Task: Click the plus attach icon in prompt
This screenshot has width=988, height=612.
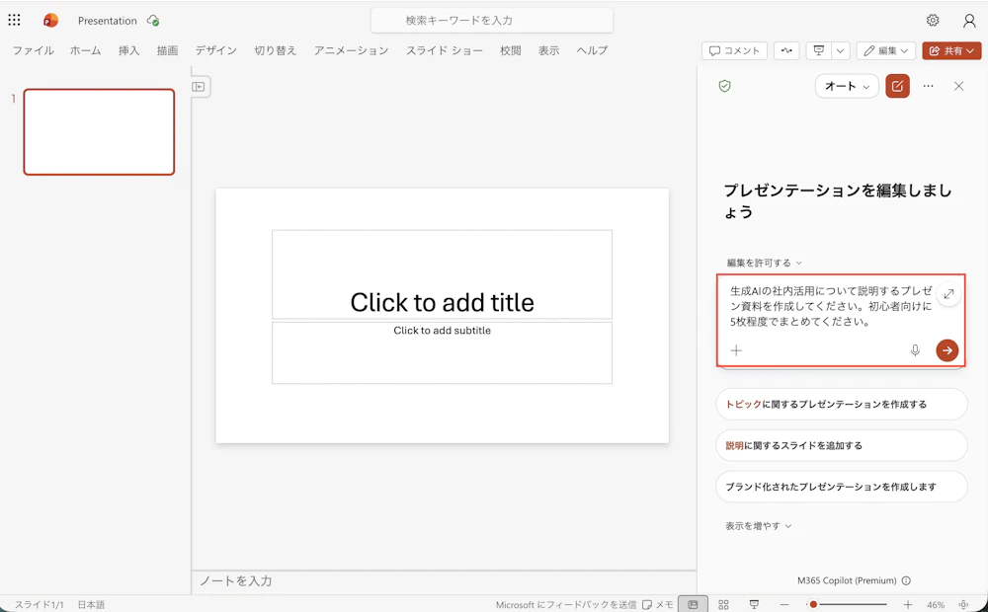Action: coord(736,350)
